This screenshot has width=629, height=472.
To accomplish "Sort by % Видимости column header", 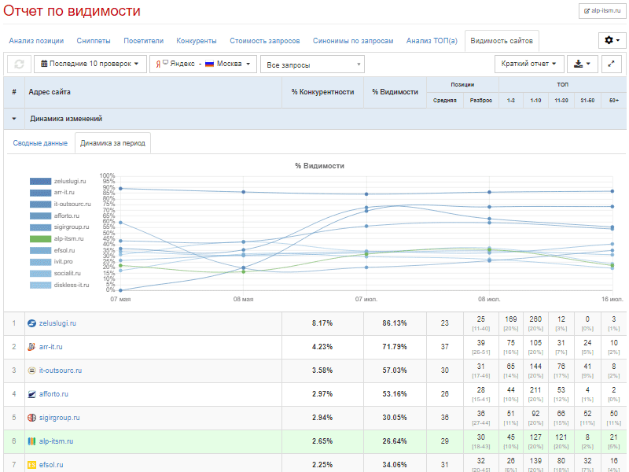I will [x=395, y=92].
